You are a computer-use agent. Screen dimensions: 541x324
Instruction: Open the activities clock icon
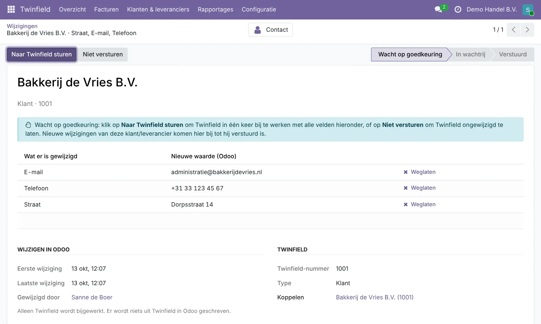458,9
